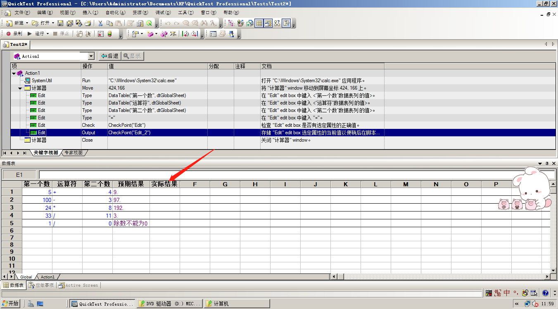Click the 显示 show button
Screen dimensions: 558x309
click(x=132, y=56)
